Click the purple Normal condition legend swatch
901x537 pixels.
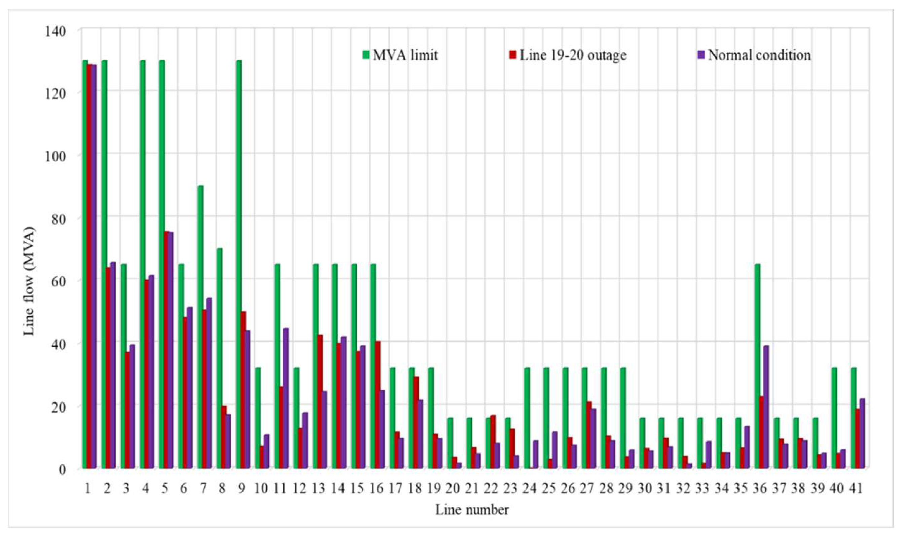(701, 54)
